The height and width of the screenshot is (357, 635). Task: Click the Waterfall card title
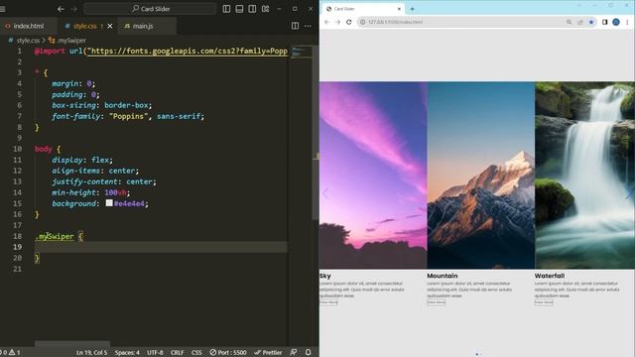[549, 276]
